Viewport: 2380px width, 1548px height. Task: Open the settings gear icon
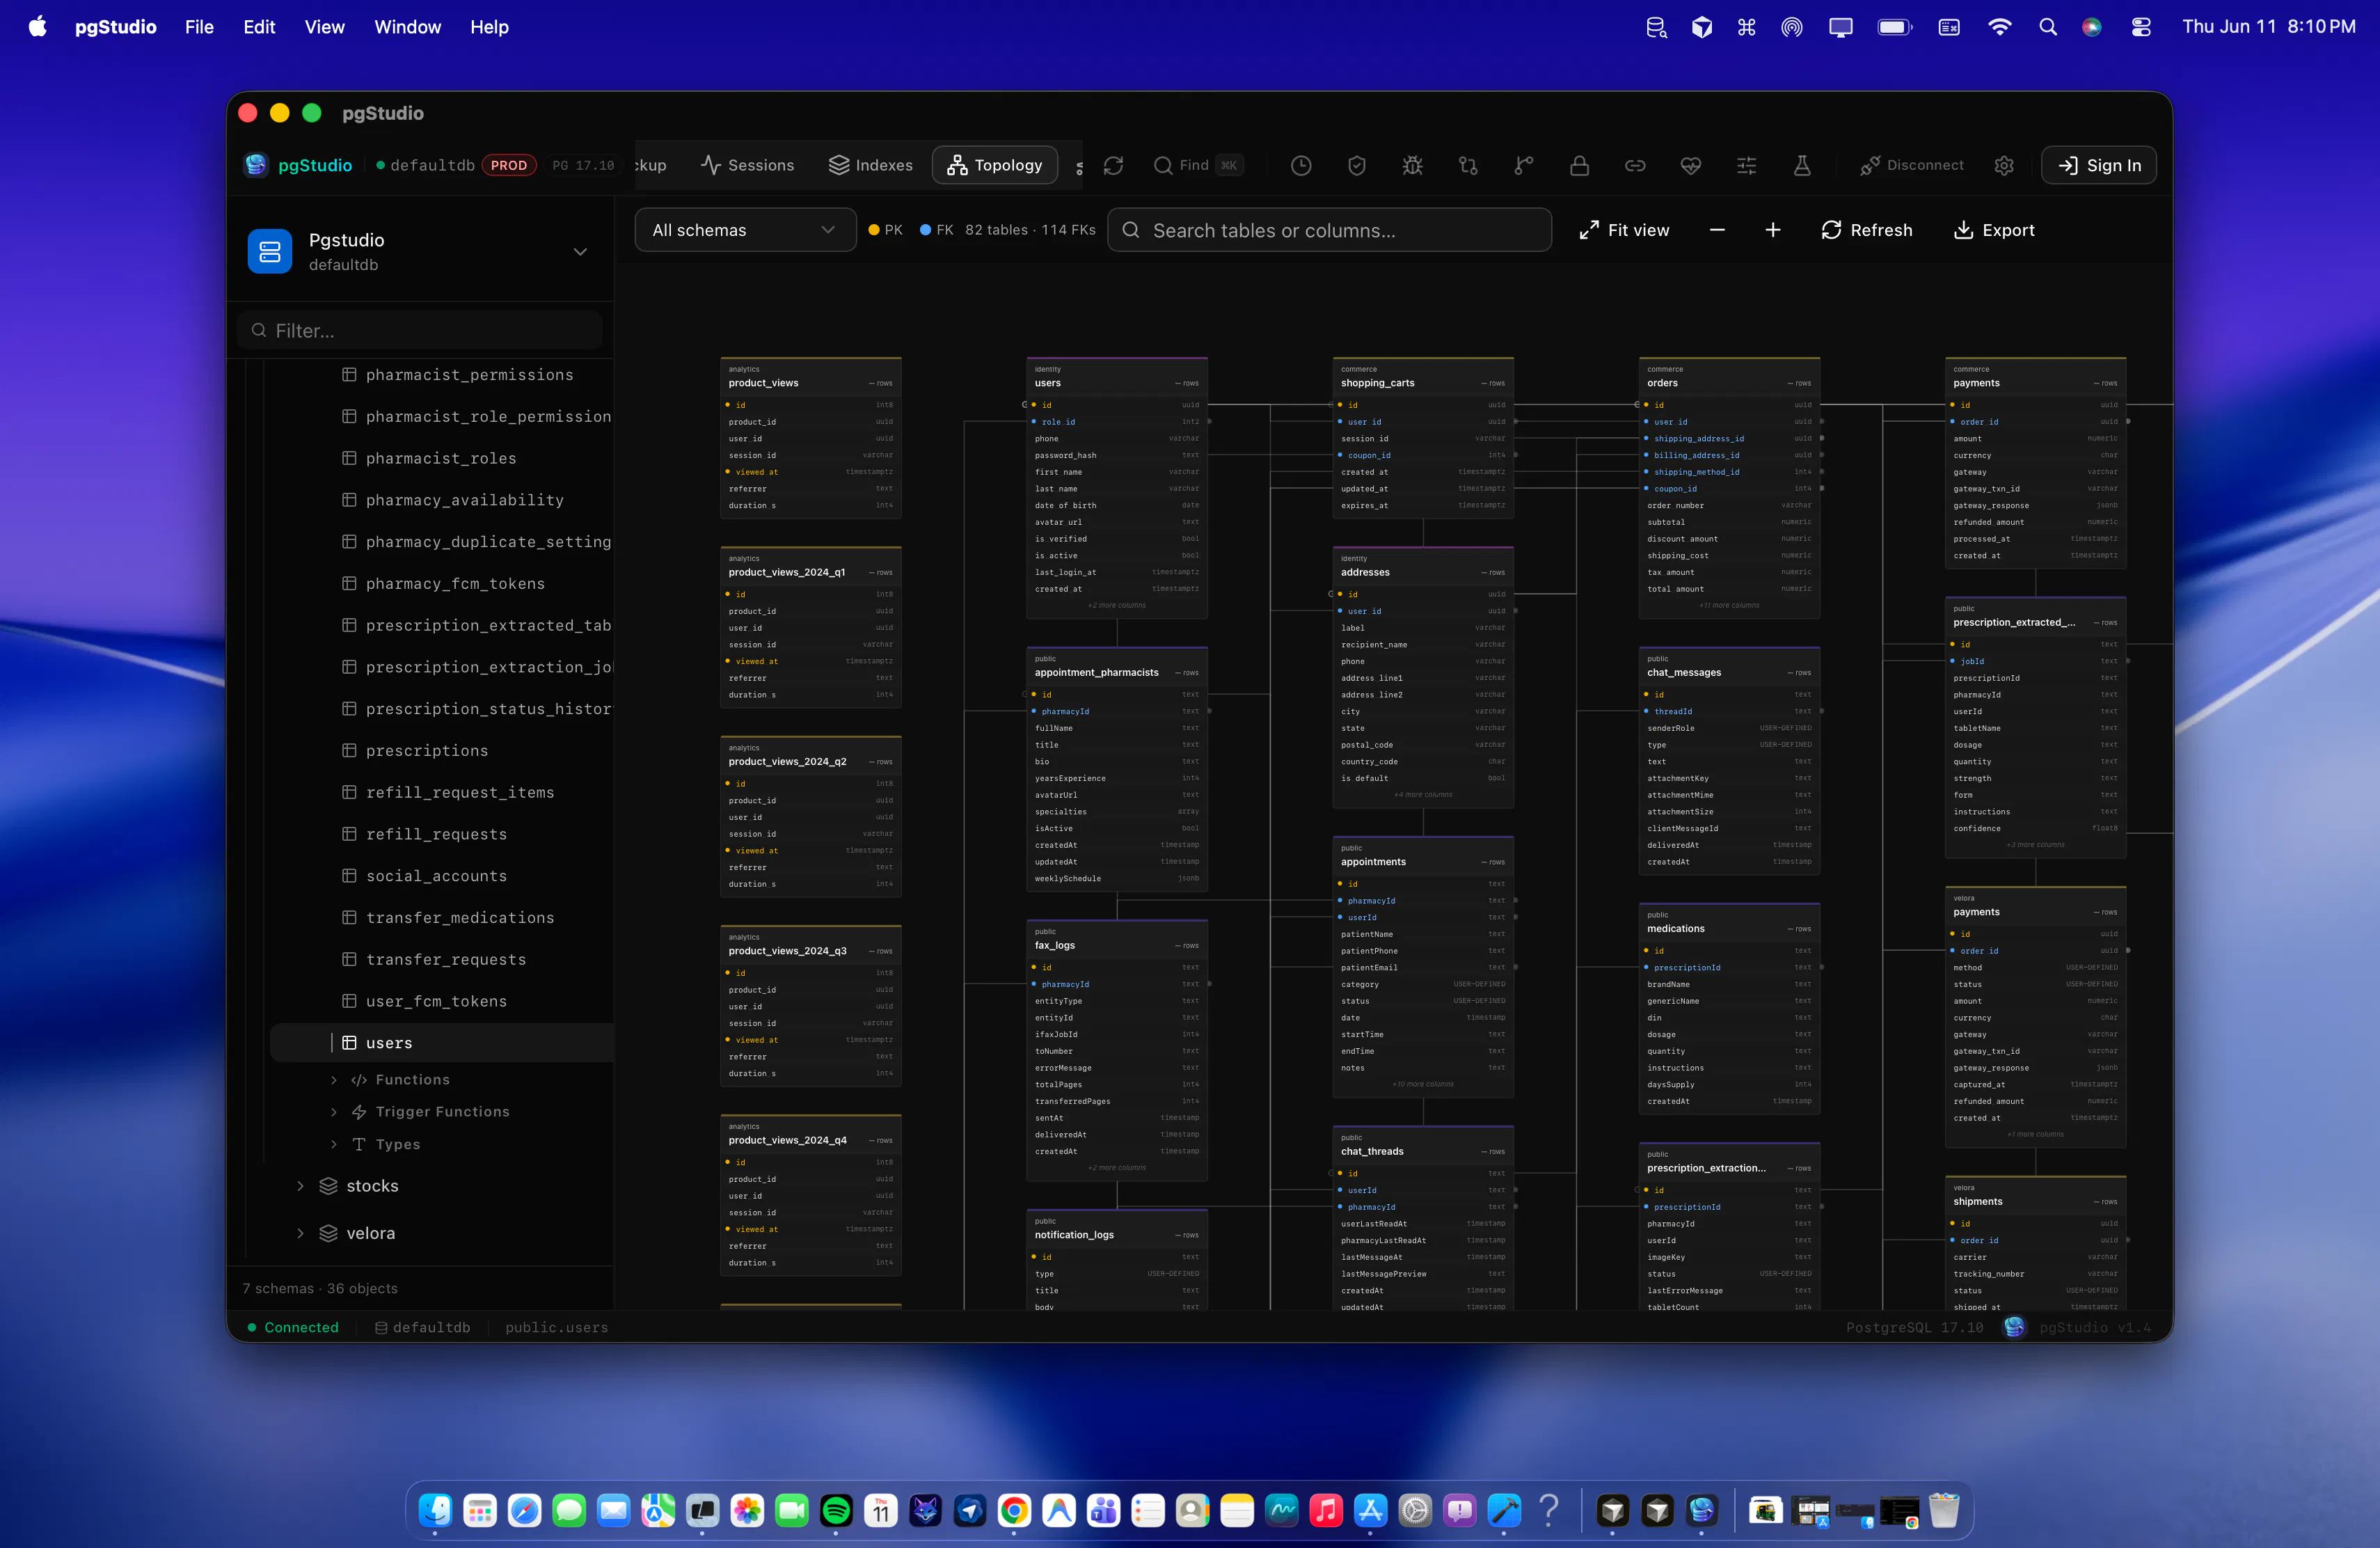point(2004,166)
